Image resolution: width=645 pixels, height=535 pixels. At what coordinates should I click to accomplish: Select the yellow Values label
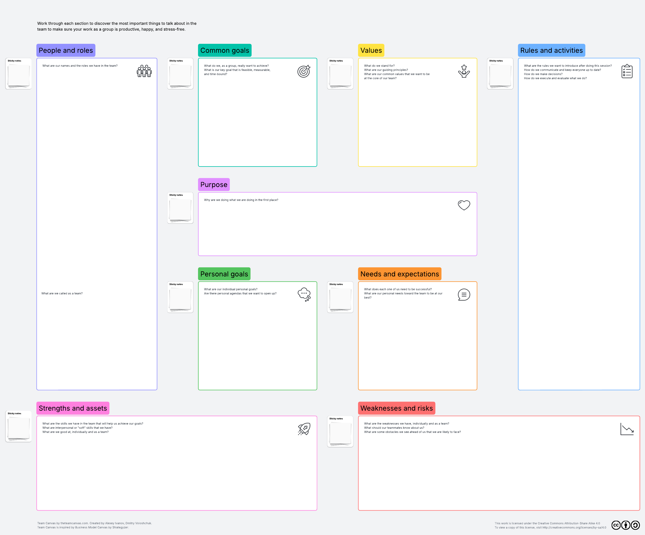(x=371, y=50)
